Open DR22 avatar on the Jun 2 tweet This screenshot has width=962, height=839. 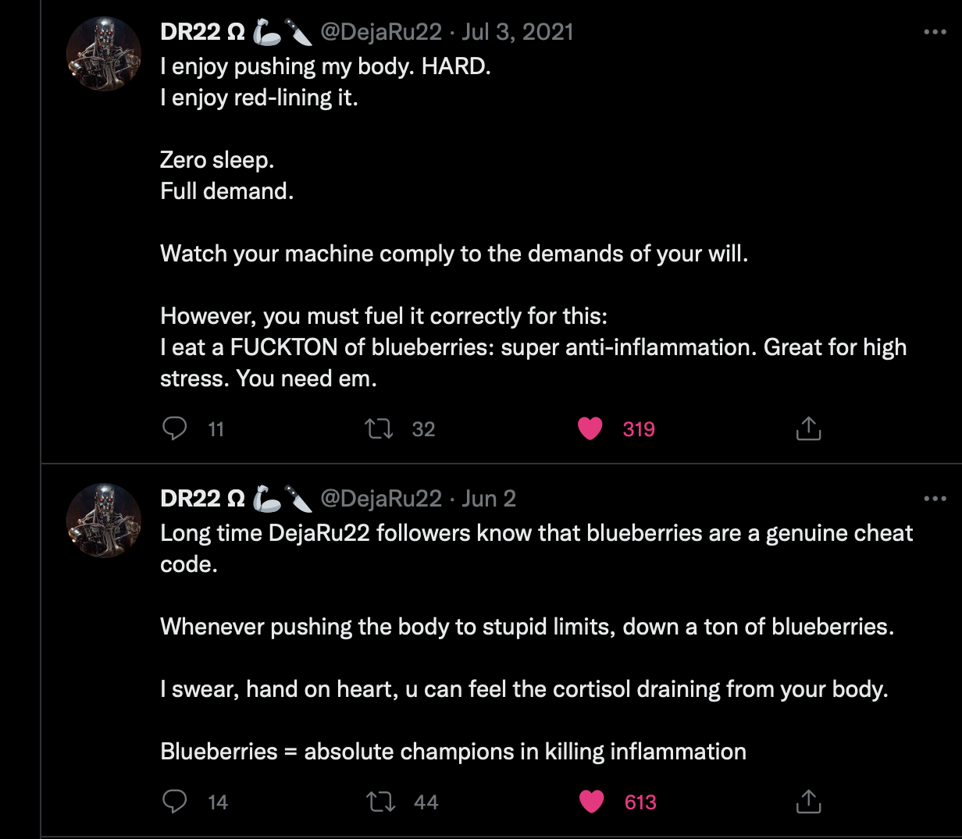click(x=104, y=521)
